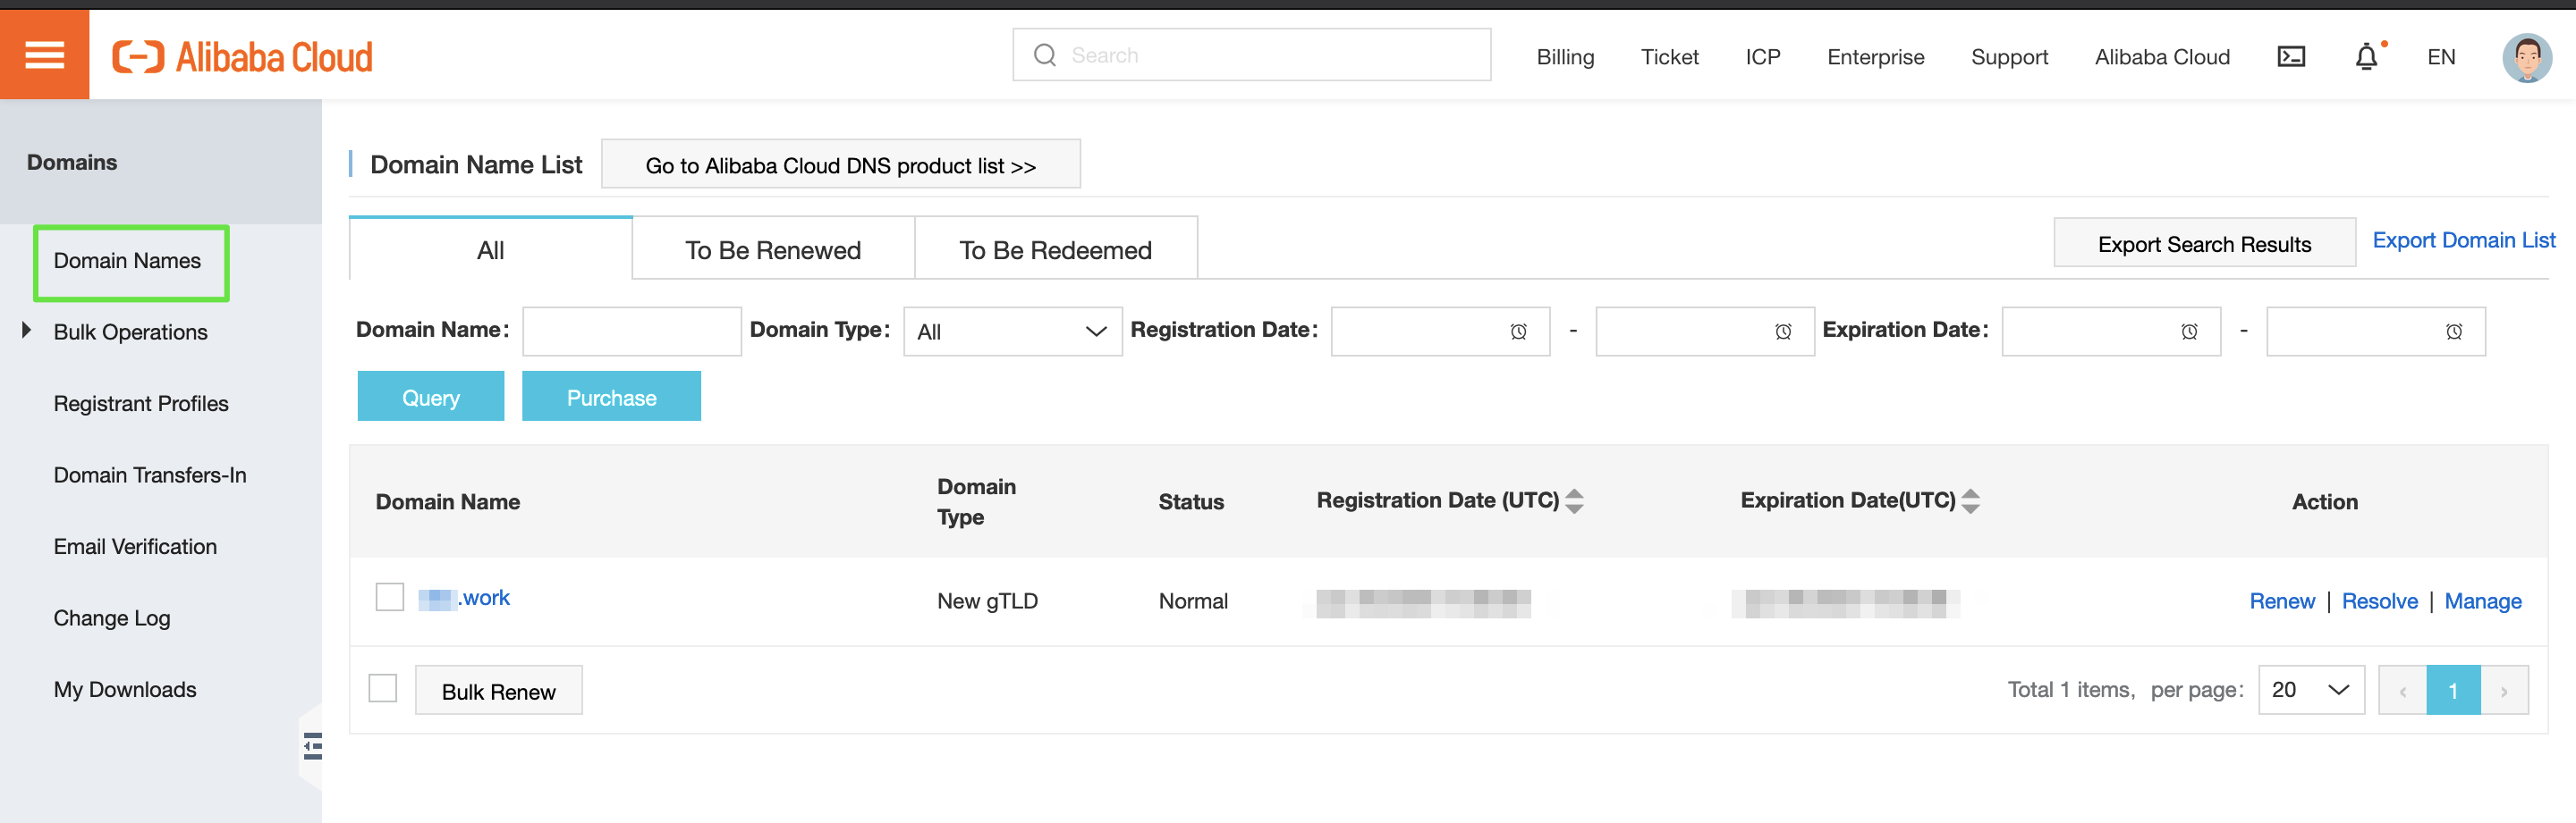Screen dimensions: 2576x823
Task: Open the notifications bell
Action: [x=2366, y=57]
